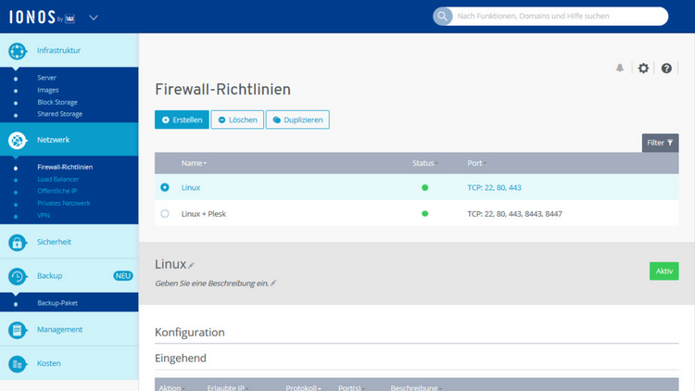Go to Block Storage in sidebar
The image size is (695, 391).
pos(57,102)
